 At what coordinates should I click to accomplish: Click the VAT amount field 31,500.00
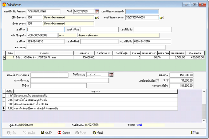(181, 81)
